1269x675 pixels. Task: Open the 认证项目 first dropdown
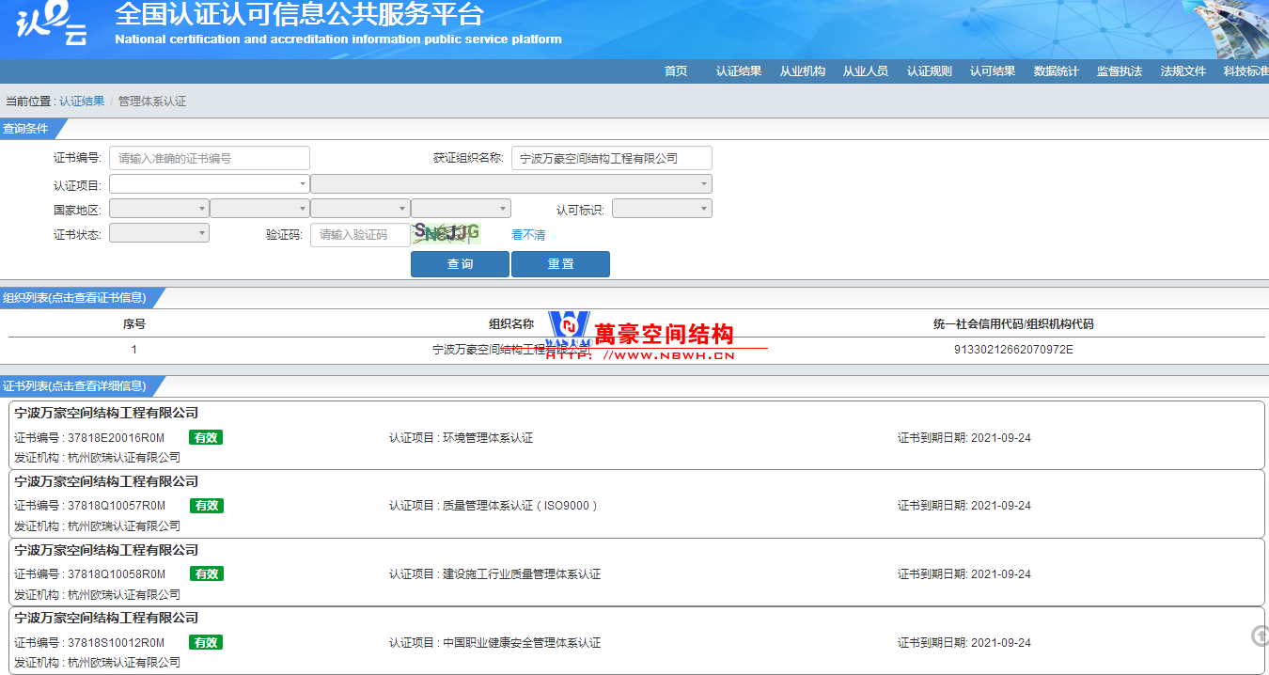tap(209, 184)
